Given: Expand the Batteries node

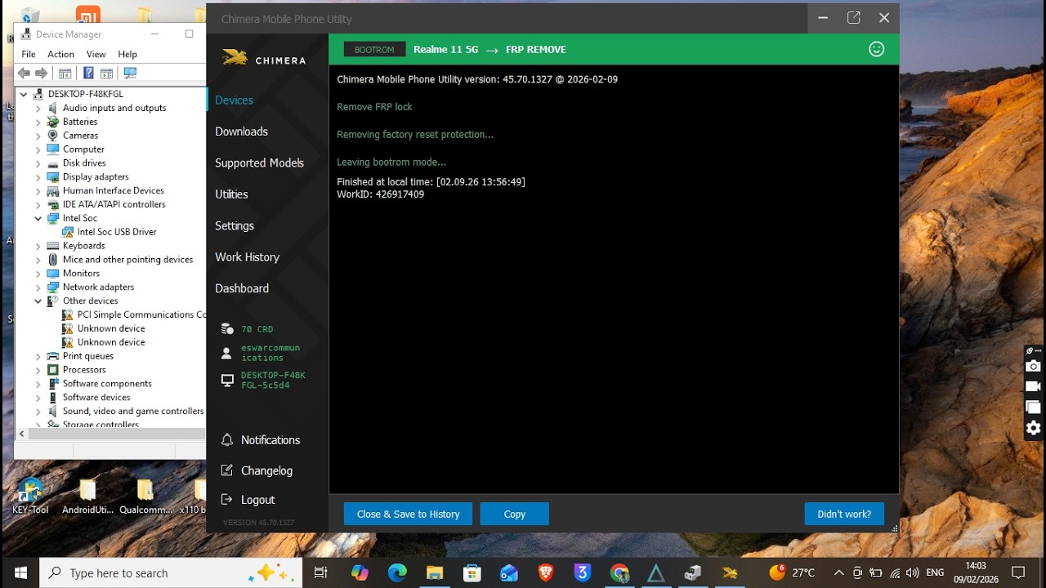Looking at the screenshot, I should click(x=38, y=122).
